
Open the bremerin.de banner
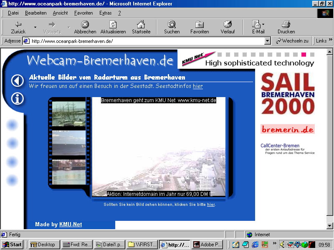(288, 129)
